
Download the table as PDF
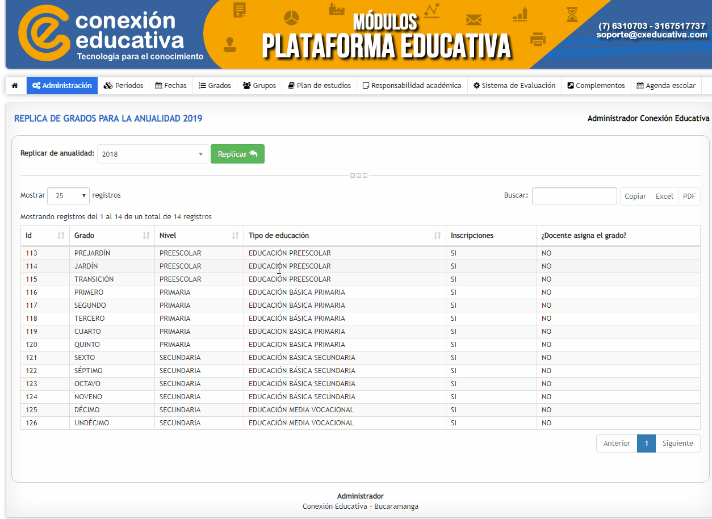click(x=689, y=196)
